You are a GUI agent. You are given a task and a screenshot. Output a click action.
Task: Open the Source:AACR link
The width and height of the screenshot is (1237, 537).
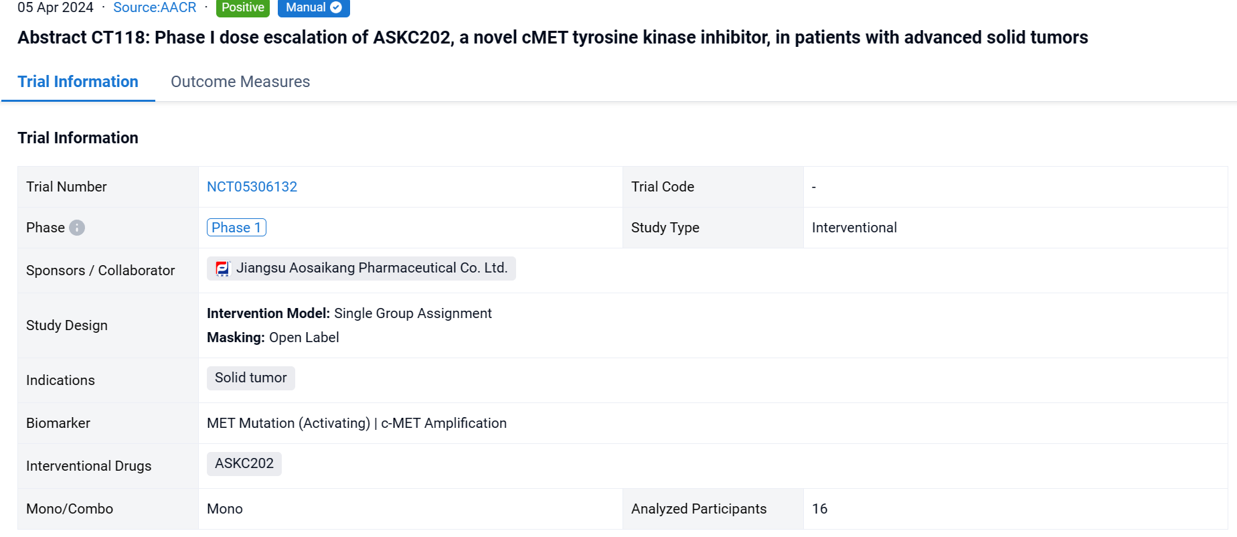coord(155,7)
